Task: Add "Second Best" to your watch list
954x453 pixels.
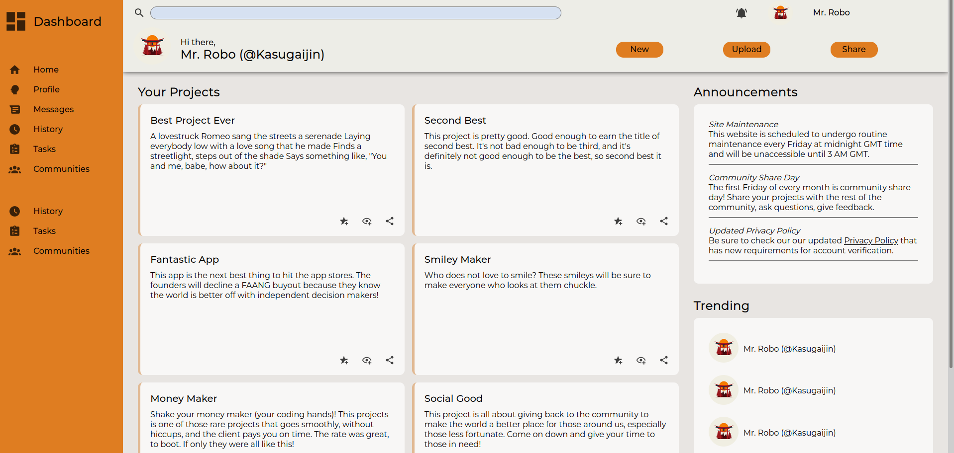Action: pyautogui.click(x=641, y=221)
